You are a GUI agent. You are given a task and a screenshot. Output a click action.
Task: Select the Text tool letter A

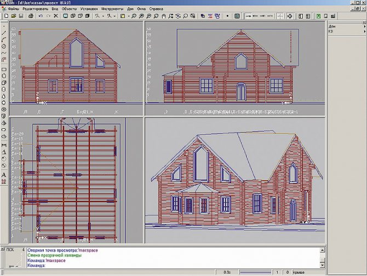4,175
